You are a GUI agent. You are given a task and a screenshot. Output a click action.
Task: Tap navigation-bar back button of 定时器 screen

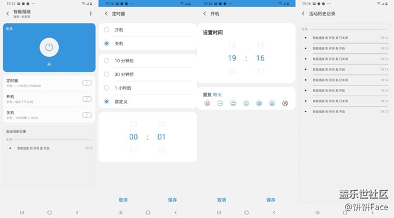pos(176,213)
